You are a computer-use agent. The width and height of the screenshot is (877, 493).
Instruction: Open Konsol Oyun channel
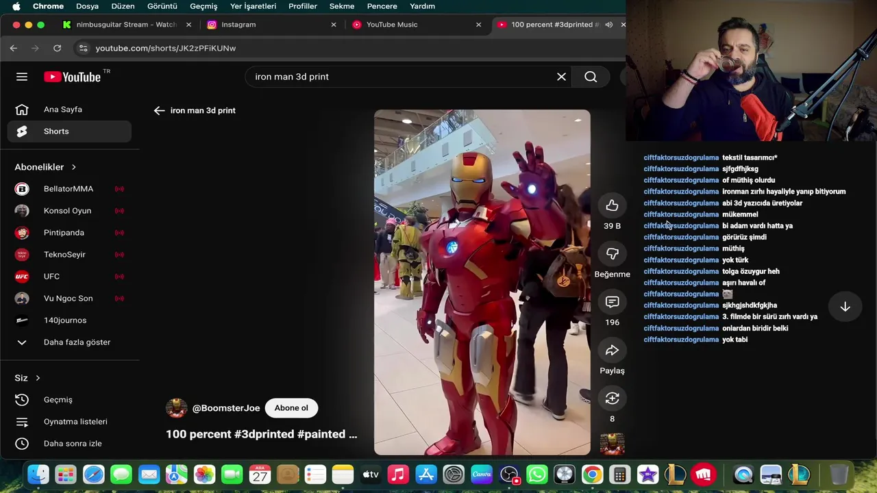[x=69, y=211]
